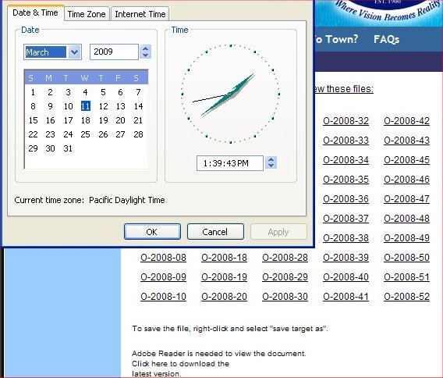Screen dimensions: 443x378
Task: Open the O-2008-09 file link
Action: [x=163, y=277]
